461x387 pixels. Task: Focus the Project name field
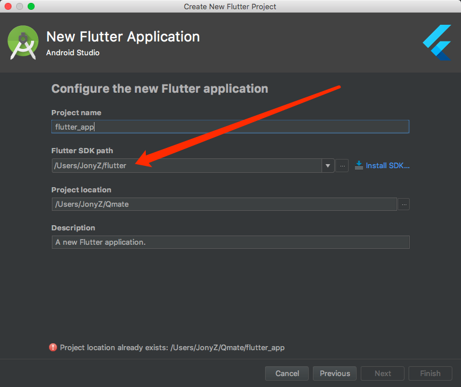[x=230, y=127]
